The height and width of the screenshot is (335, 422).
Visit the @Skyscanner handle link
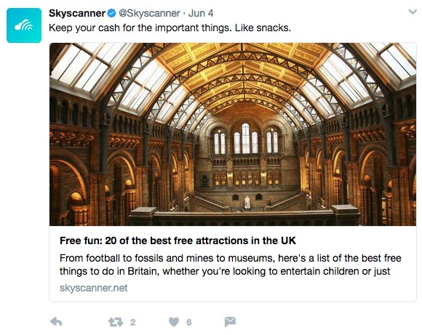(x=149, y=13)
